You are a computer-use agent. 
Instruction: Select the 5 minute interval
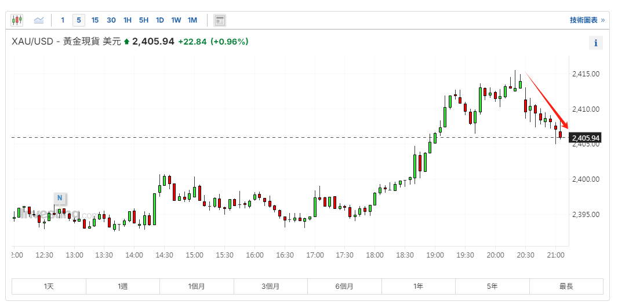coord(79,20)
